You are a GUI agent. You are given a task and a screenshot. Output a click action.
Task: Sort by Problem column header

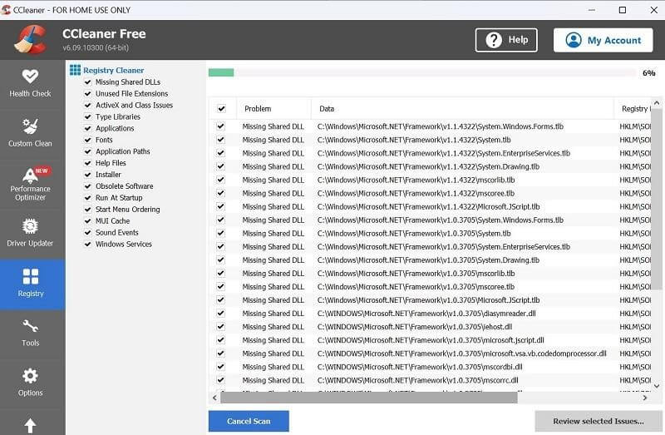(274, 109)
